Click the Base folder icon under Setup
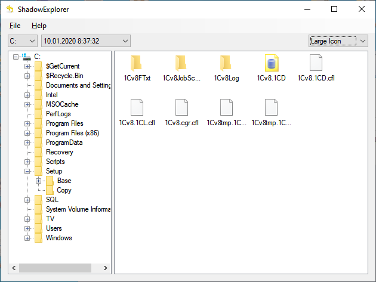The height and width of the screenshot is (282, 376). pyautogui.click(x=50, y=181)
